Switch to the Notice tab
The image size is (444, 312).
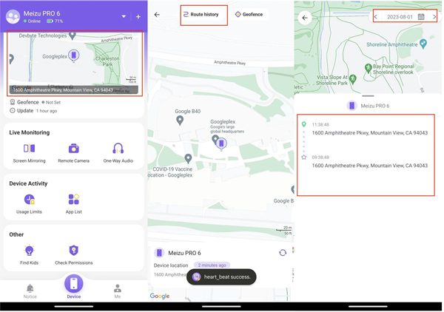pos(30,291)
